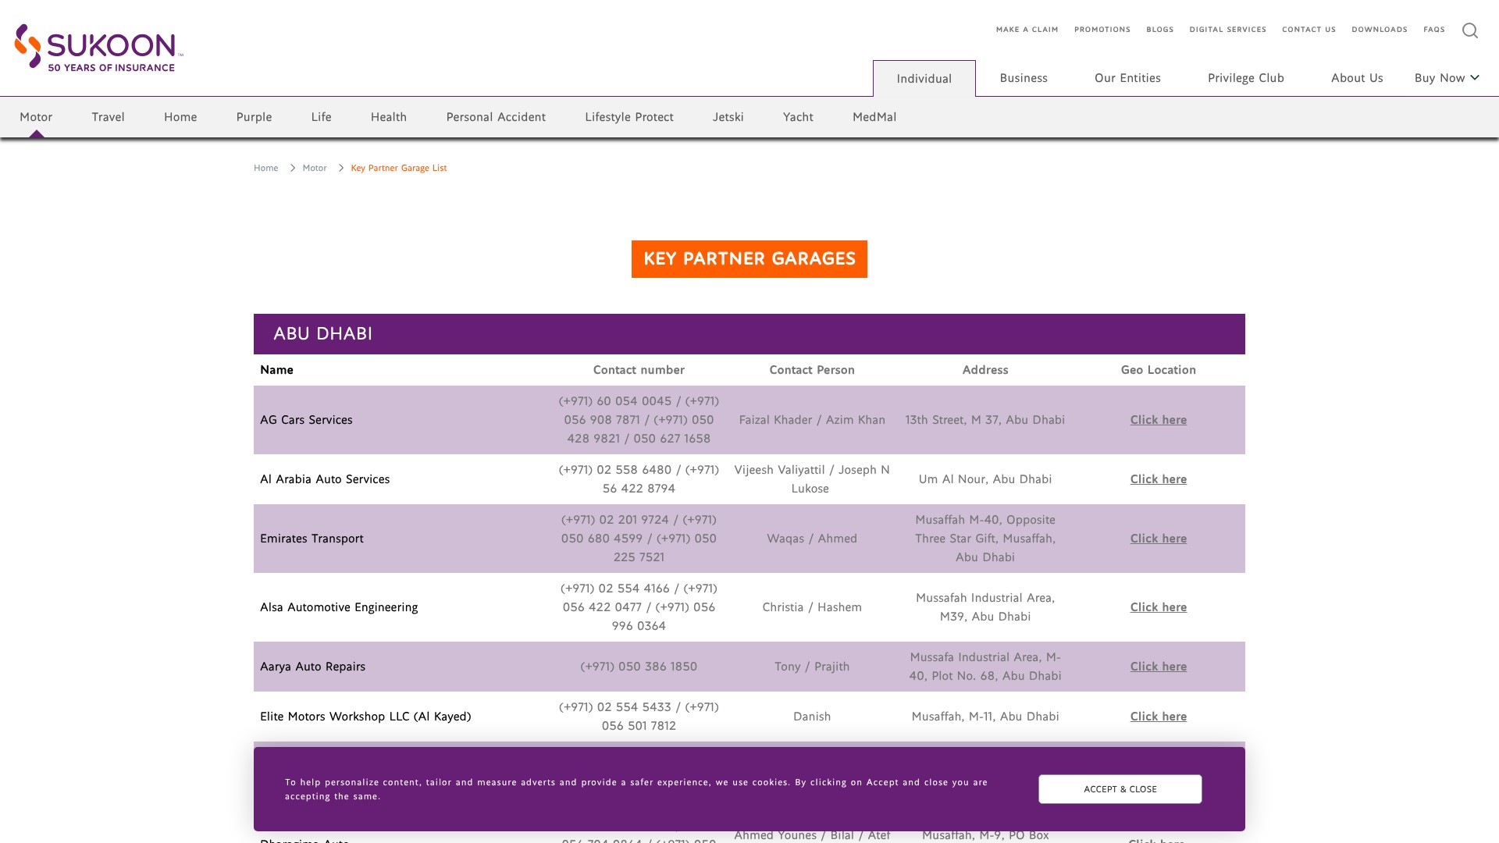Screen dimensions: 1499x843
Task: Open the Yacht menu item
Action: click(x=798, y=117)
